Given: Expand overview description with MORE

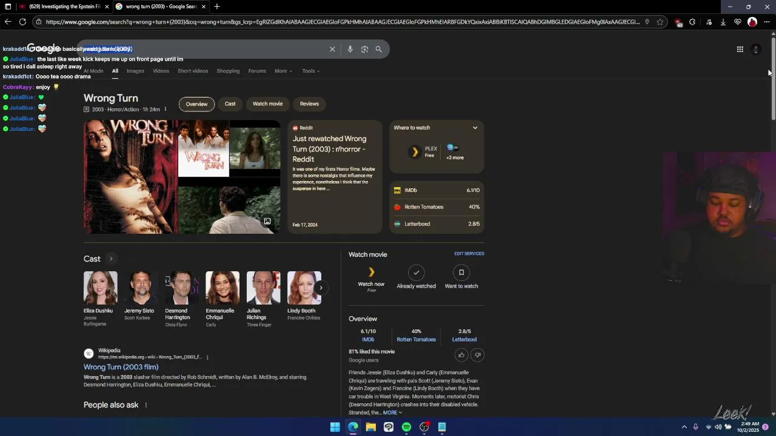Looking at the screenshot, I should (x=392, y=413).
